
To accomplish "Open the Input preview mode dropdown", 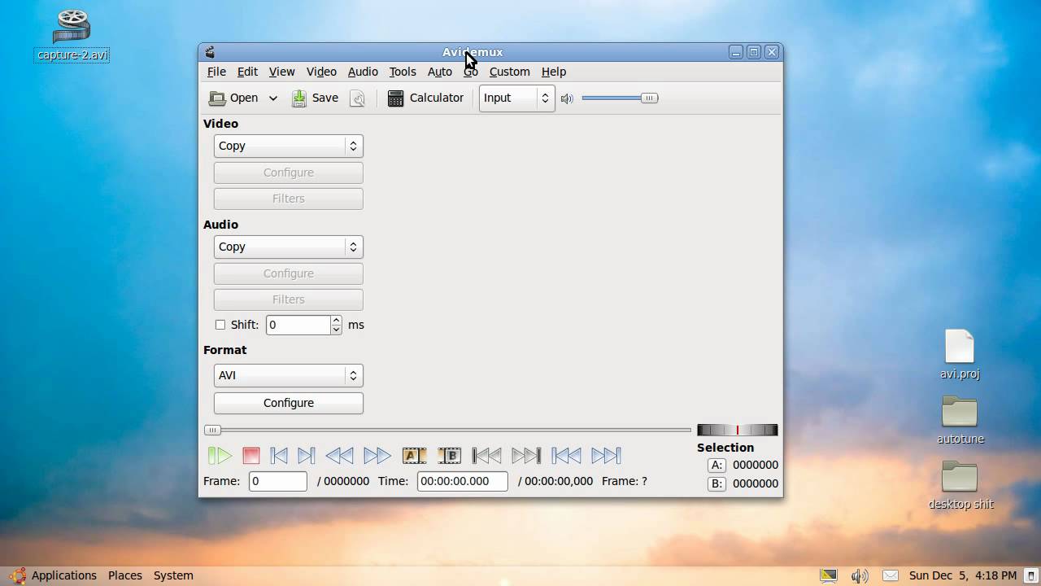I will (x=517, y=98).
